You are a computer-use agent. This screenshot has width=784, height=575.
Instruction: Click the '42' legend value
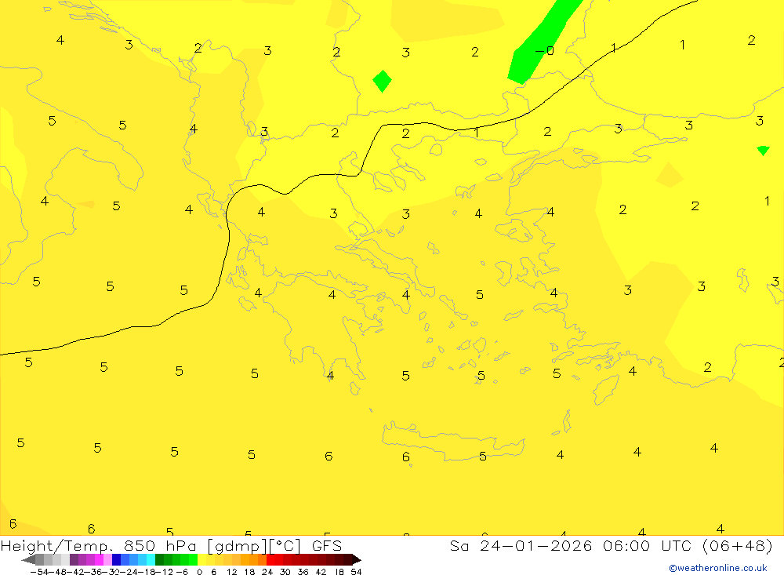pos(321,572)
